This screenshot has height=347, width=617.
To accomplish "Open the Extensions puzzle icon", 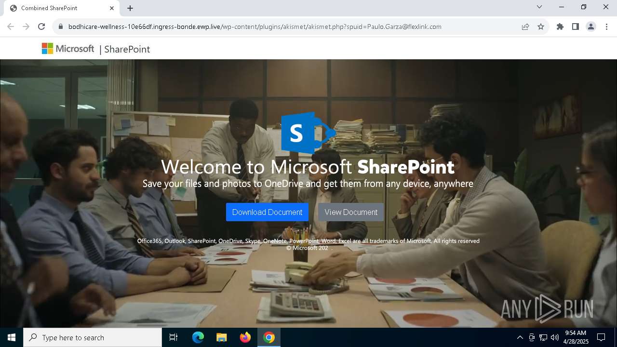I will pos(560,27).
